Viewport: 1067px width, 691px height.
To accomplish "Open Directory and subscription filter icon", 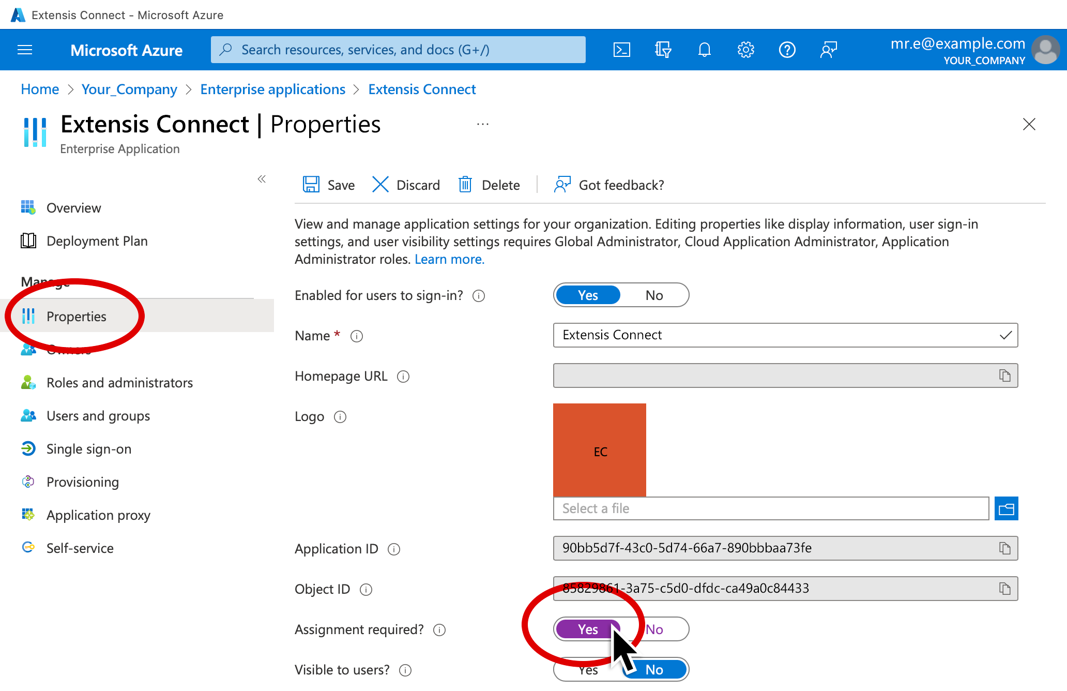I will point(663,50).
